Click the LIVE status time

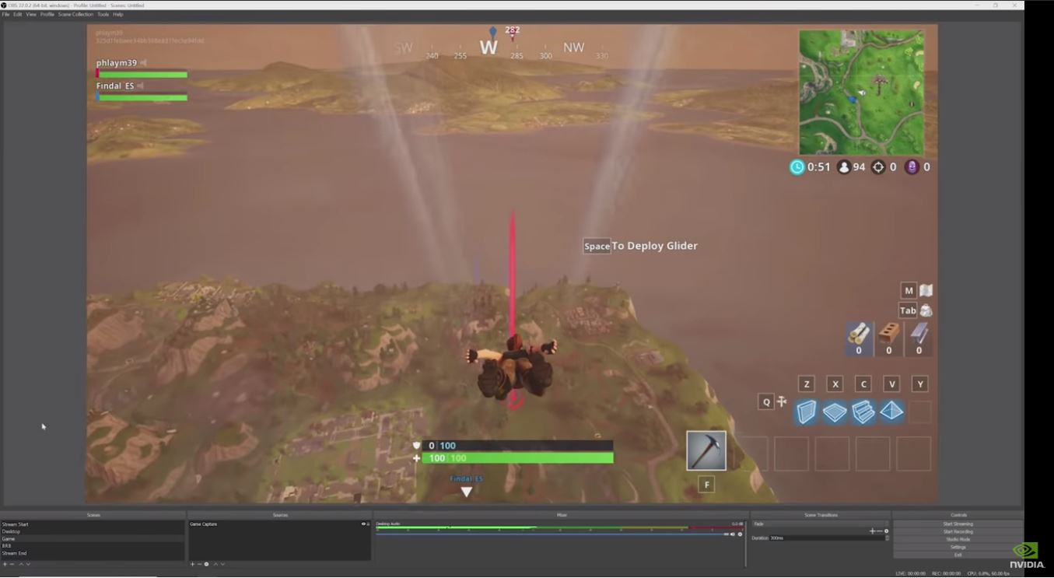pos(911,573)
